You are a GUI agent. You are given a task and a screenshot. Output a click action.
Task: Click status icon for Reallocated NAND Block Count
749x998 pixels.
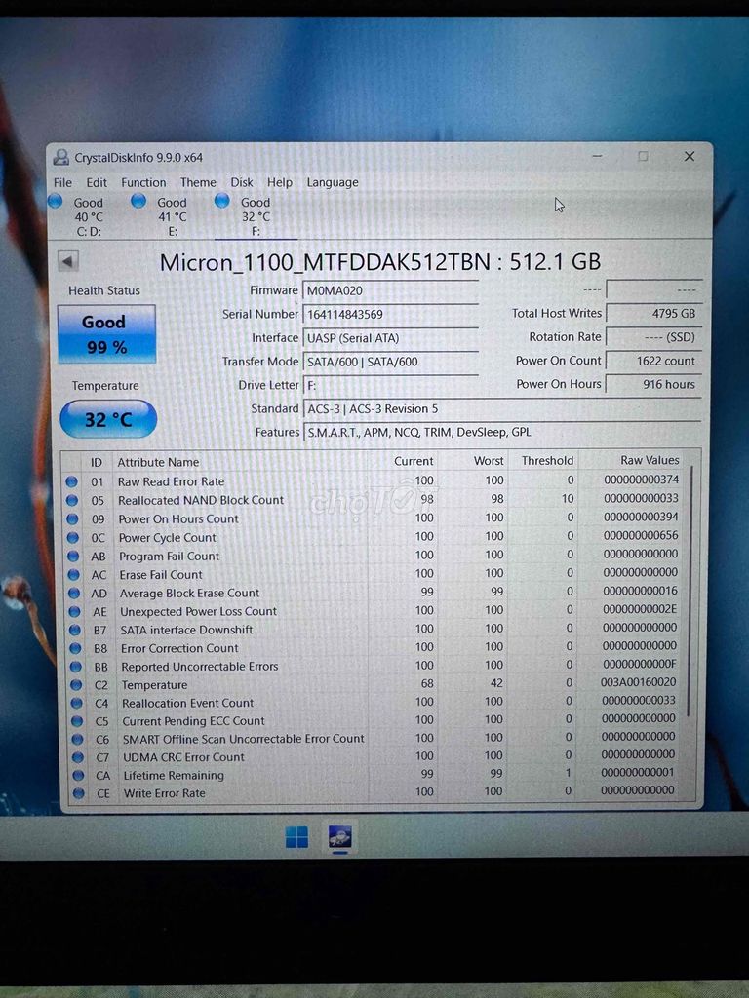(72, 500)
